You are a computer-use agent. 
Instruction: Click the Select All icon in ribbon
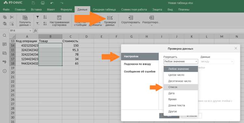tap(12, 24)
